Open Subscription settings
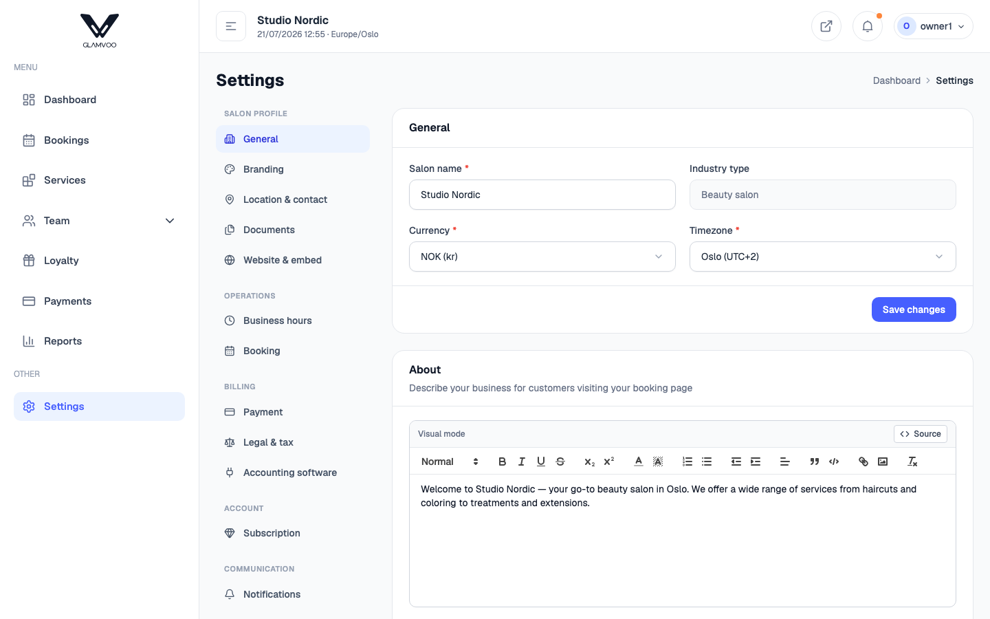The height and width of the screenshot is (619, 990). (x=293, y=533)
